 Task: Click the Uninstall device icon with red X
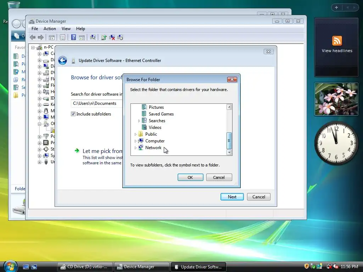coord(112,37)
